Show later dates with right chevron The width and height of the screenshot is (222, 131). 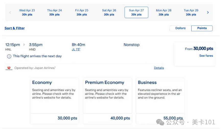tap(208, 13)
